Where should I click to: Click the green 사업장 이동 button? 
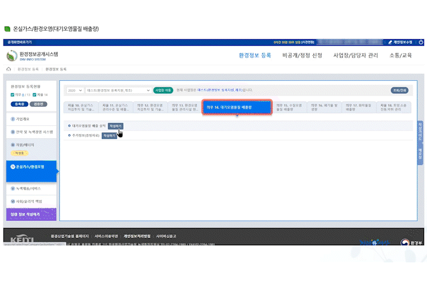162,90
